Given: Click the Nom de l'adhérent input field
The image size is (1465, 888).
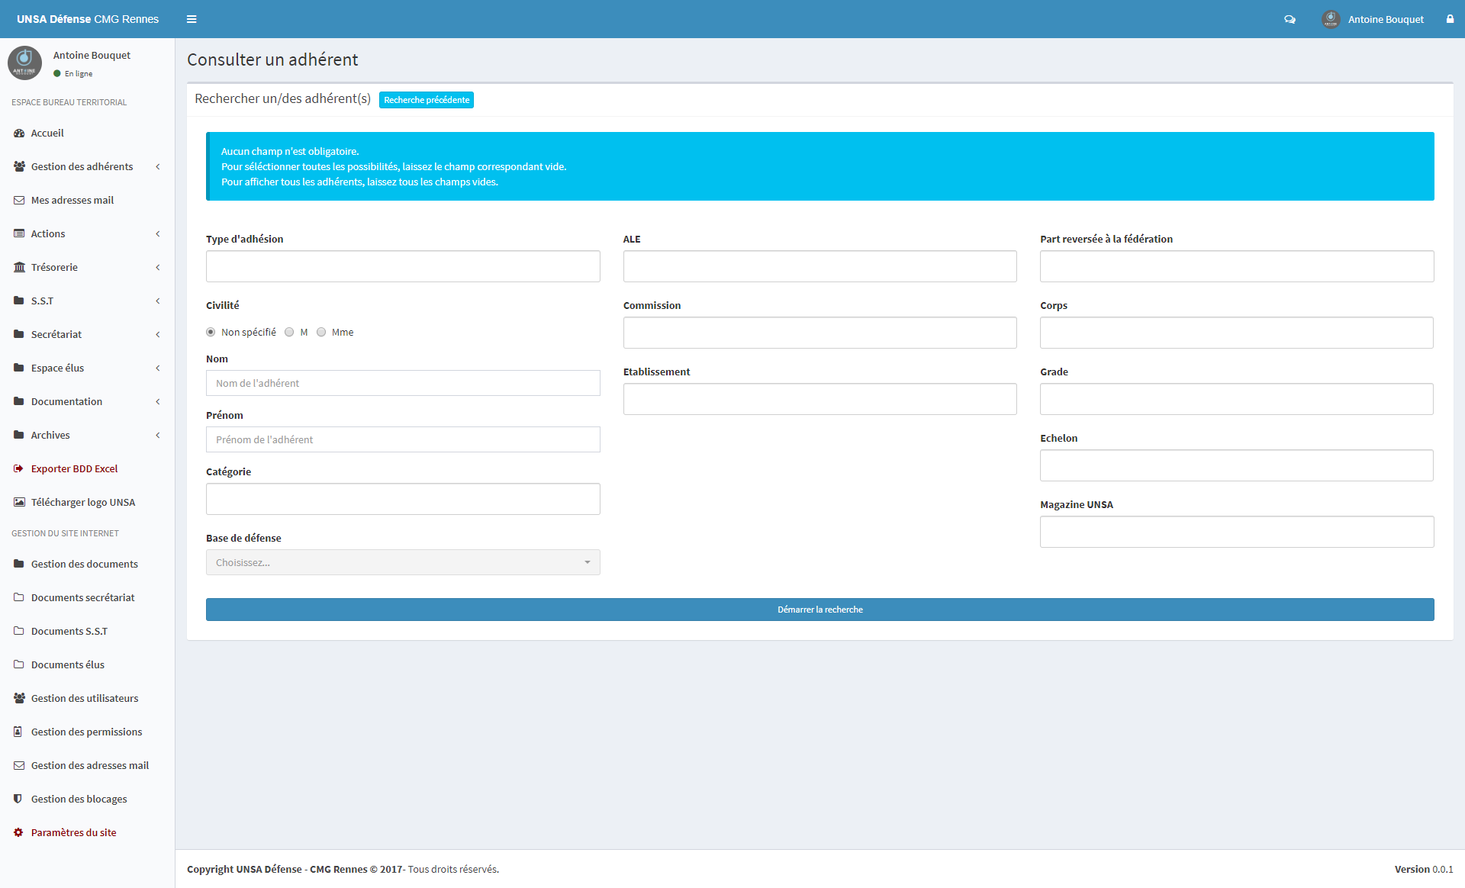Looking at the screenshot, I should point(403,383).
